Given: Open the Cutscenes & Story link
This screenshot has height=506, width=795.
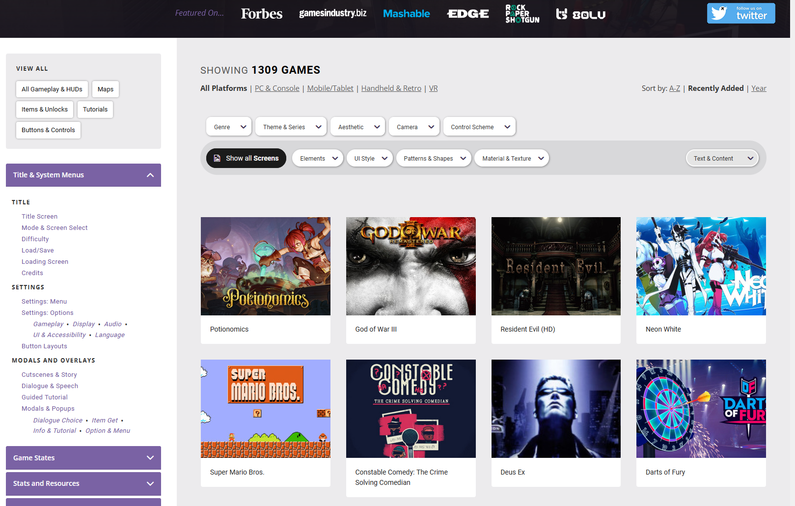Looking at the screenshot, I should tap(49, 375).
